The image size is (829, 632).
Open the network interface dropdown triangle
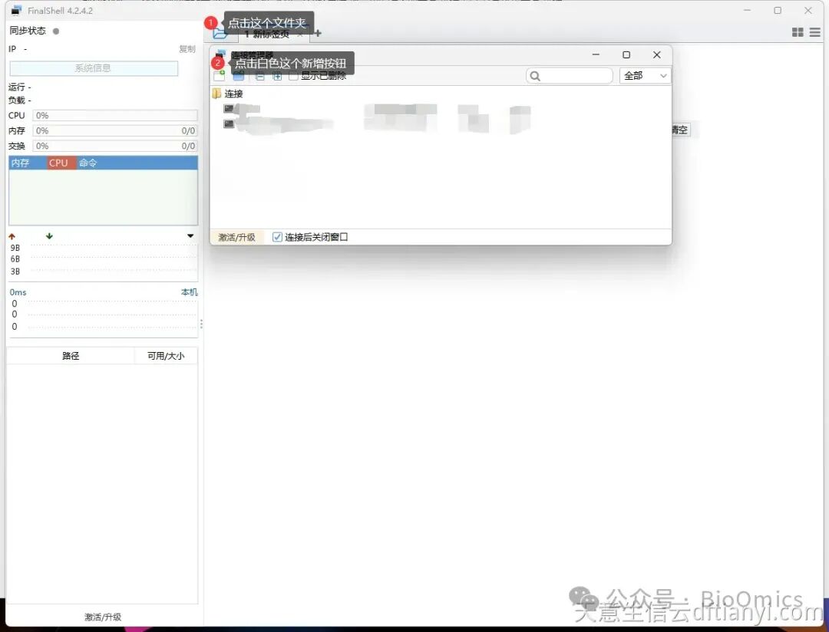click(190, 236)
